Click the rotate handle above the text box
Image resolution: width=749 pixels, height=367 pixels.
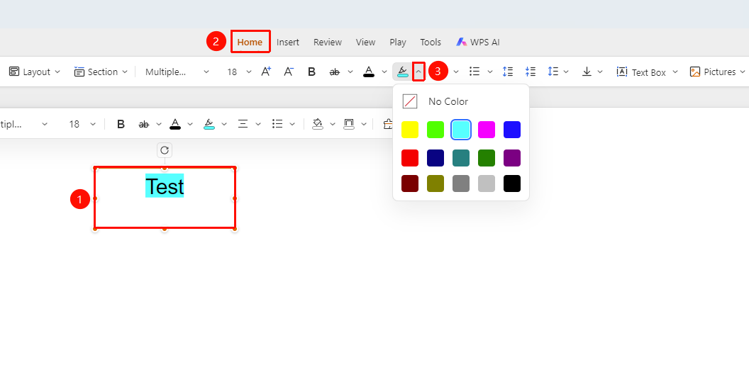point(165,150)
